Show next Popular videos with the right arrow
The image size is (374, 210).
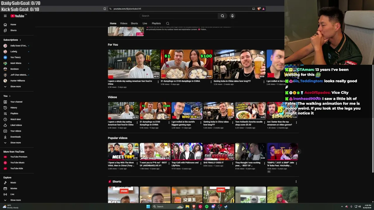[x=298, y=151]
